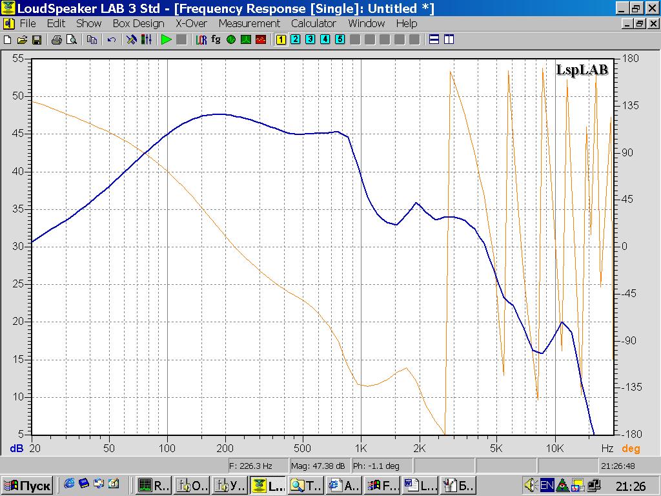Viewport: 661px width, 496px height.
Task: Click the EN language indicator in tray
Action: coord(547,485)
